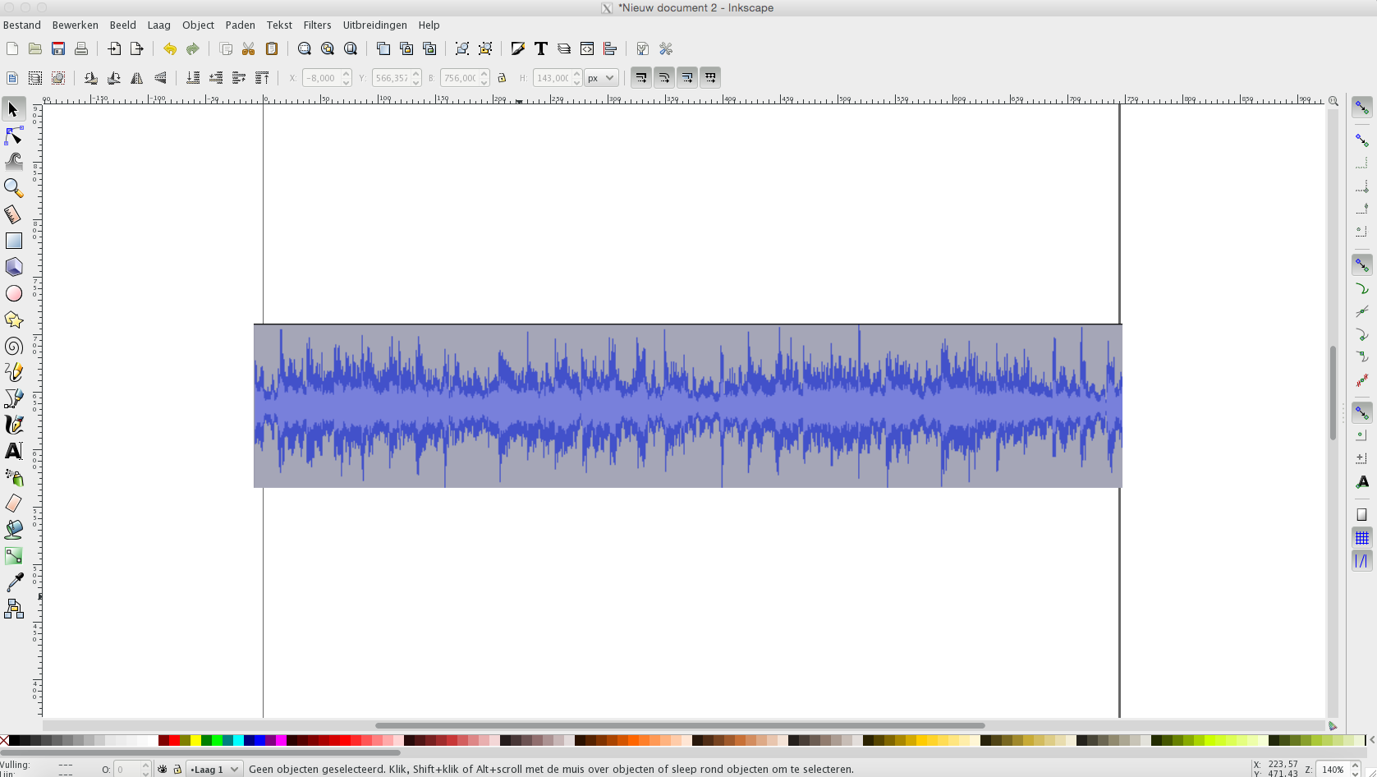Toggle the main snapping enable button
The width and height of the screenshot is (1377, 777).
point(1362,108)
